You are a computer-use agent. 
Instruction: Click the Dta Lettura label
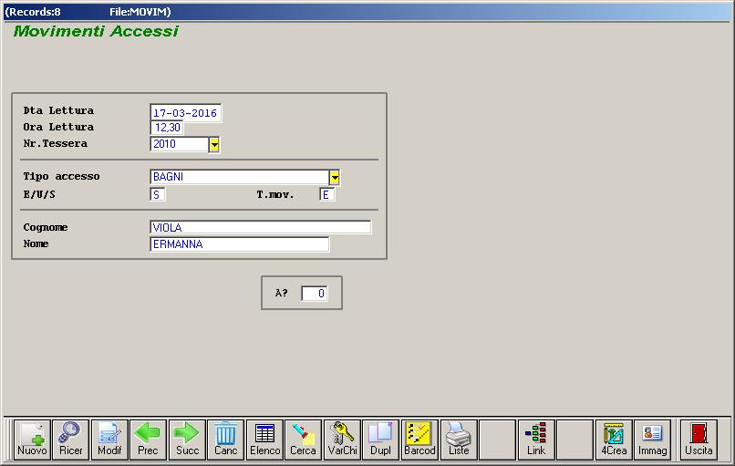coord(58,110)
